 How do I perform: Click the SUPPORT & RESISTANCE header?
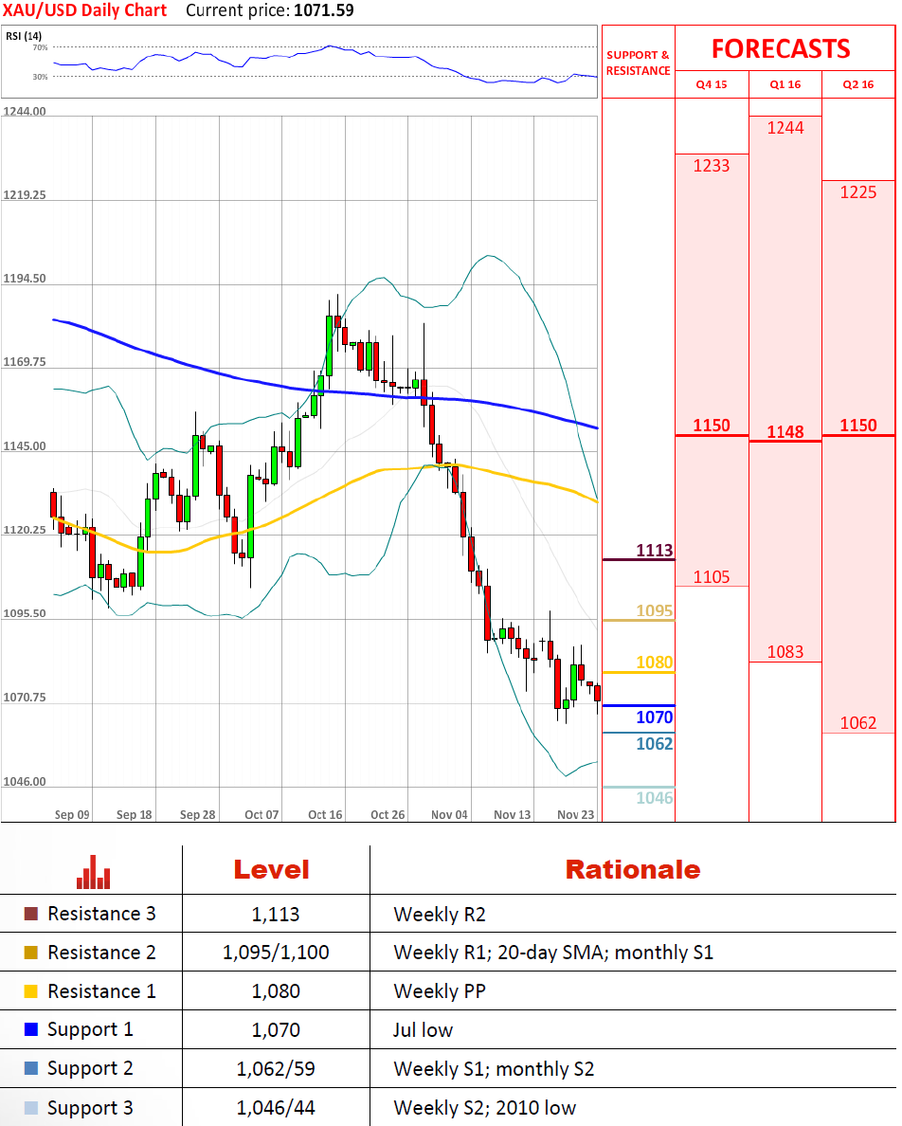tap(638, 63)
